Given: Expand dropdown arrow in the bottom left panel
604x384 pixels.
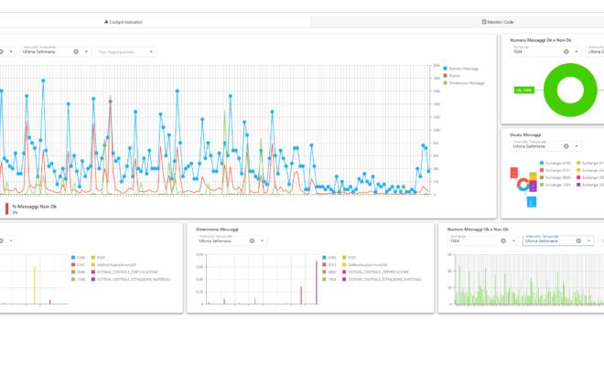Looking at the screenshot, I should pyautogui.click(x=11, y=240).
